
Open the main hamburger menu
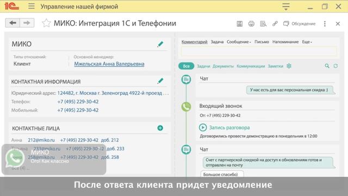(32, 6)
